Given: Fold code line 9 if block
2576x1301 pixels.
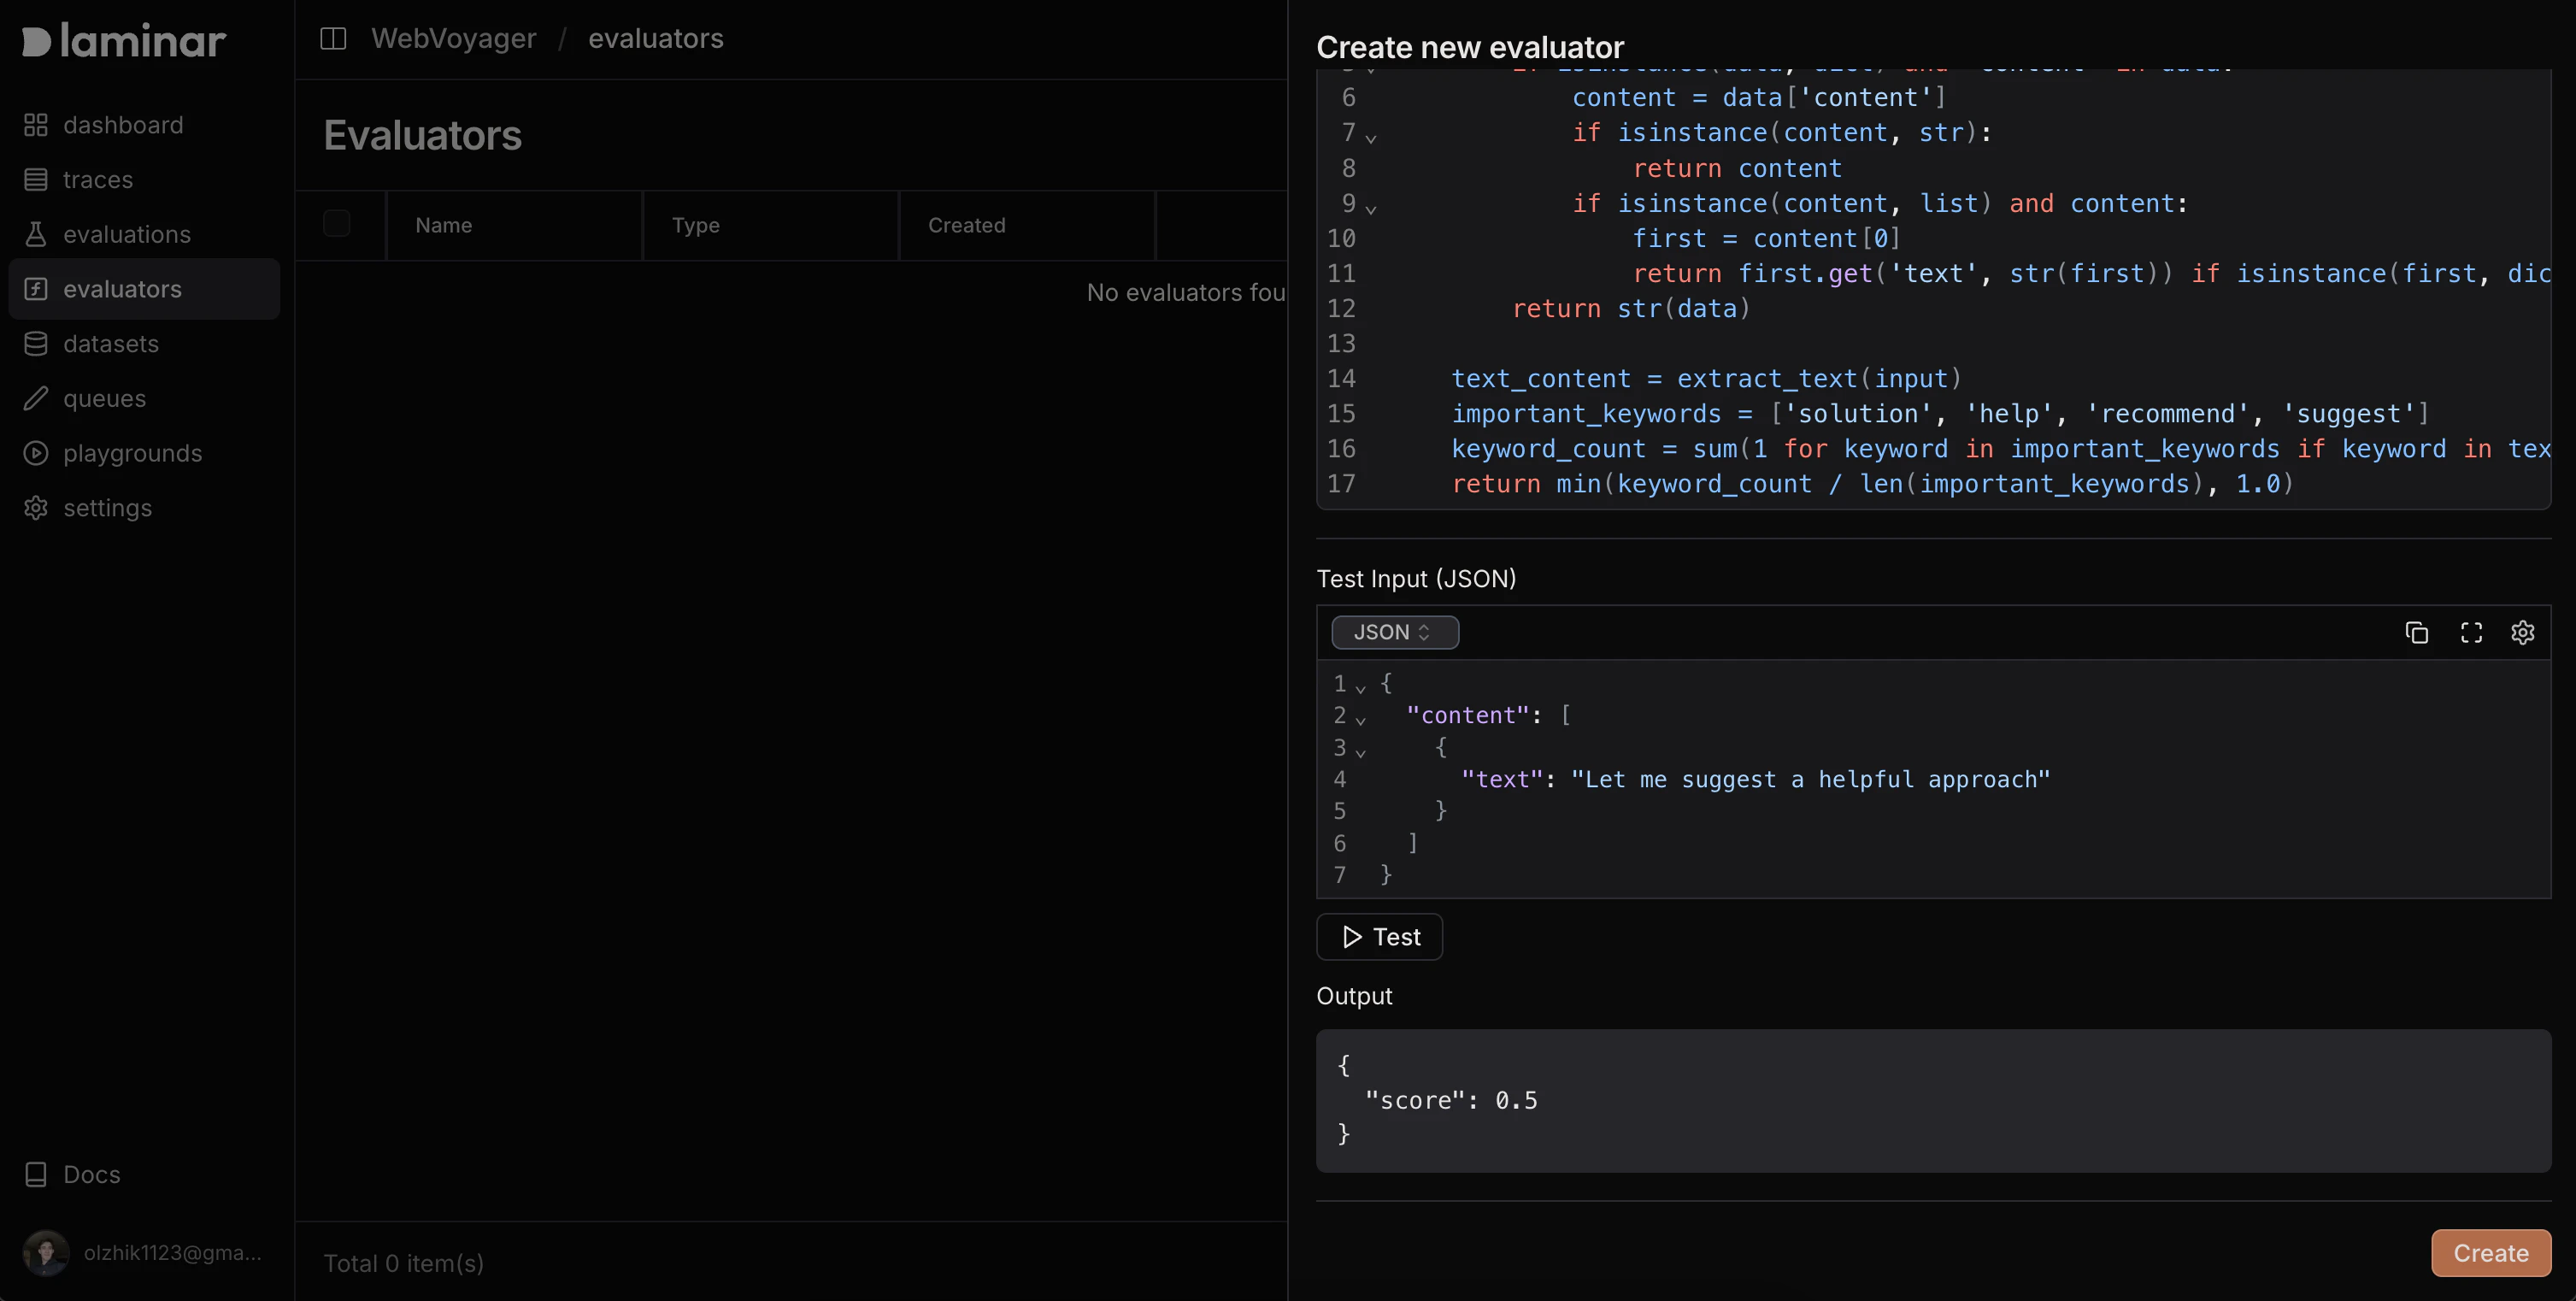Looking at the screenshot, I should (1371, 209).
